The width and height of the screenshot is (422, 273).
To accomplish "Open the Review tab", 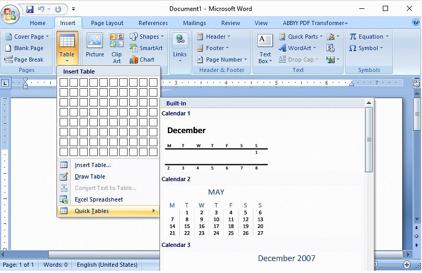I will 231,23.
